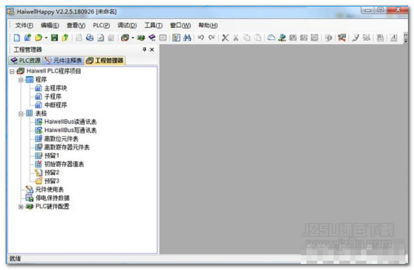The image size is (414, 270).
Task: Select 子程序 in the project tree
Action: (x=53, y=97)
